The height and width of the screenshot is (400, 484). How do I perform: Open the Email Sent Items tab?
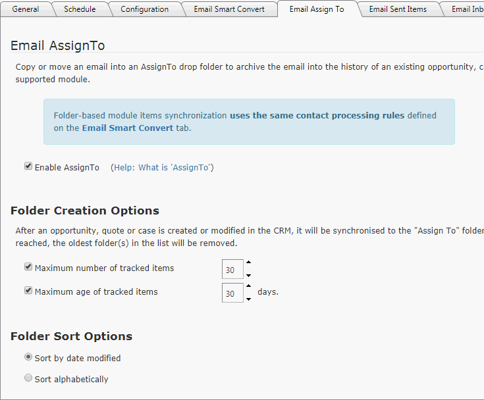(x=398, y=9)
